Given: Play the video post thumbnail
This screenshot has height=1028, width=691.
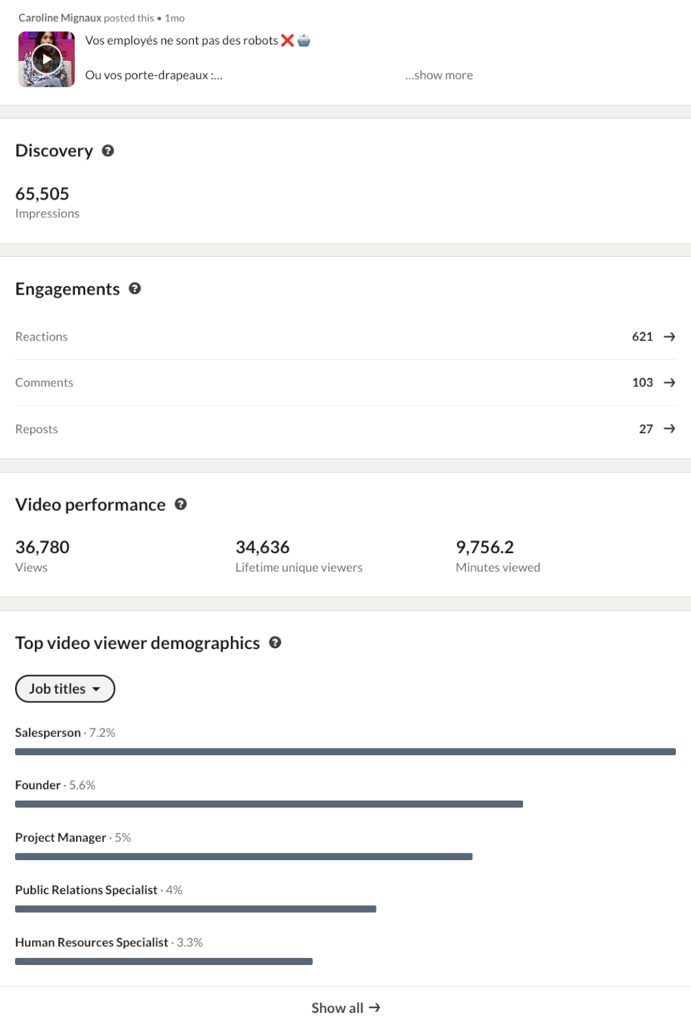Looking at the screenshot, I should tap(46, 59).
